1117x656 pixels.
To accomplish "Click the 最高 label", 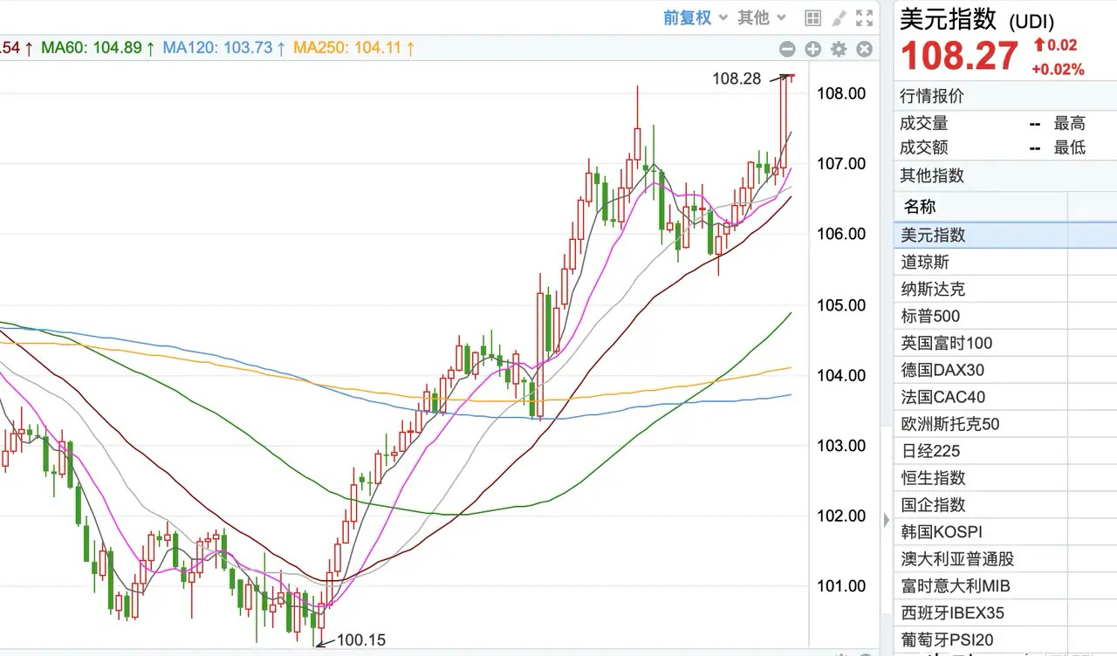I will click(1070, 124).
